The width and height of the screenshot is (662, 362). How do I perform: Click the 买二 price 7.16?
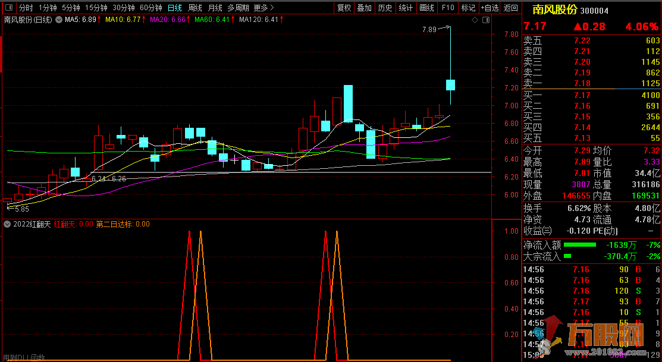pos(582,106)
